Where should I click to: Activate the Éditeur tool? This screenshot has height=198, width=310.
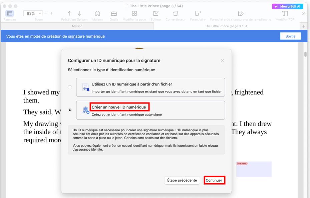[155, 14]
